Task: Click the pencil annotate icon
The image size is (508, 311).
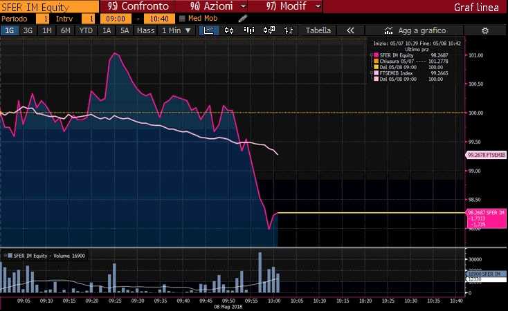Action: pos(243,19)
